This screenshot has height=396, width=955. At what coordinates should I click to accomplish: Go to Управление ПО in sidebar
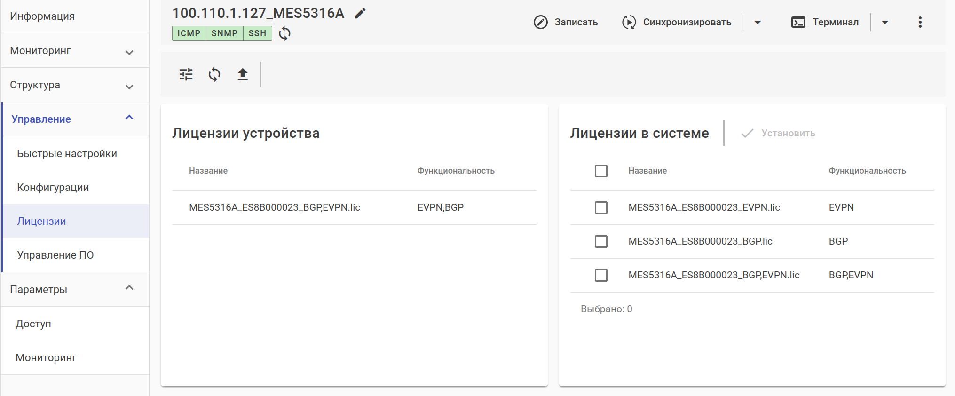[55, 255]
